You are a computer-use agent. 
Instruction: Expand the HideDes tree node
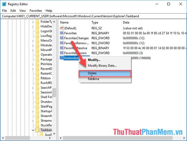tap(33, 27)
